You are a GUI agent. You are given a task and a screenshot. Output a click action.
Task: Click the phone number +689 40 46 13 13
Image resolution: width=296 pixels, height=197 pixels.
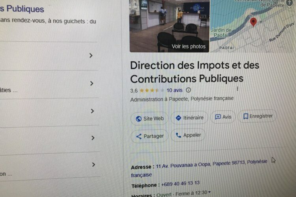pos(180,184)
